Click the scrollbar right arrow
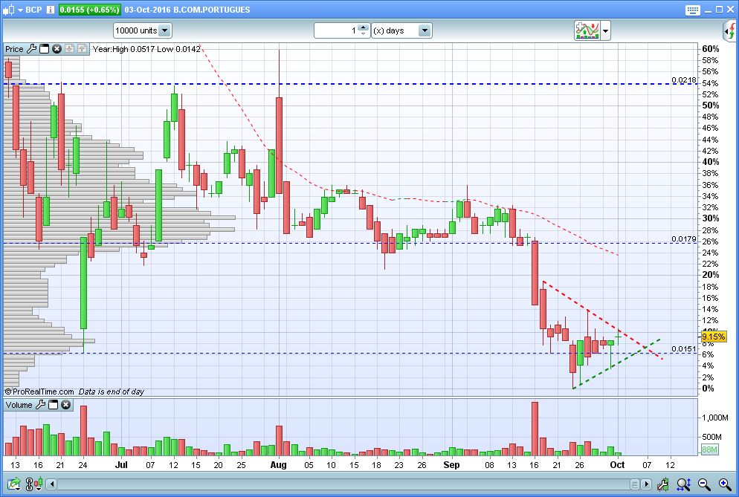739x497 pixels. 647,484
